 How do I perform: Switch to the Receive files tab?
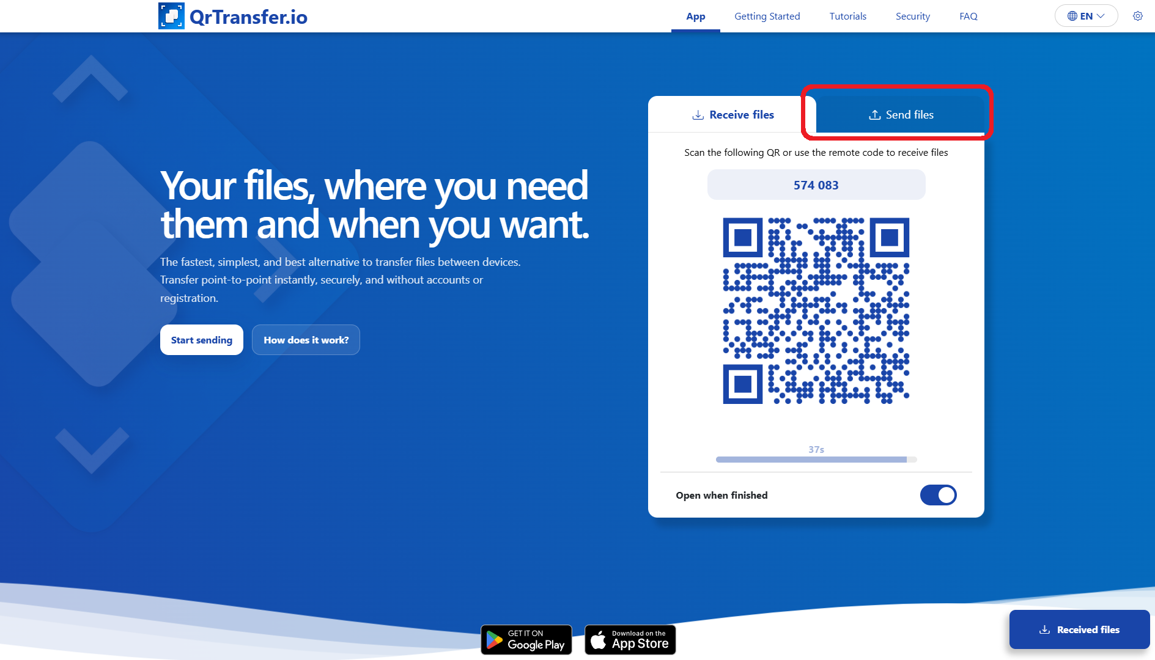click(x=732, y=114)
